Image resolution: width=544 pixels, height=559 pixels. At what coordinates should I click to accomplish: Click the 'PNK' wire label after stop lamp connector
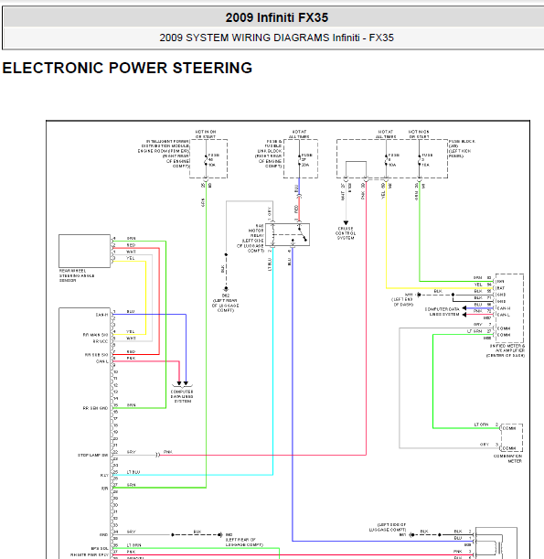168,452
